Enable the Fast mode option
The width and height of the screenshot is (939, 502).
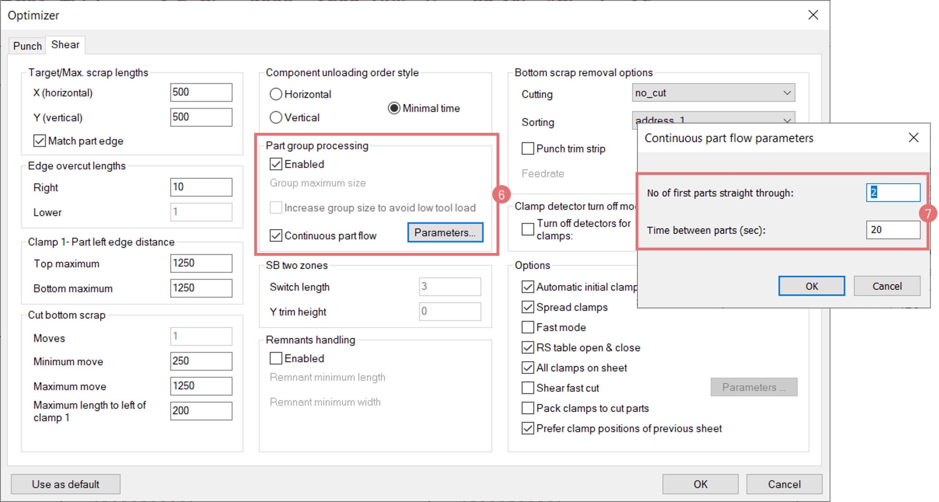click(527, 327)
